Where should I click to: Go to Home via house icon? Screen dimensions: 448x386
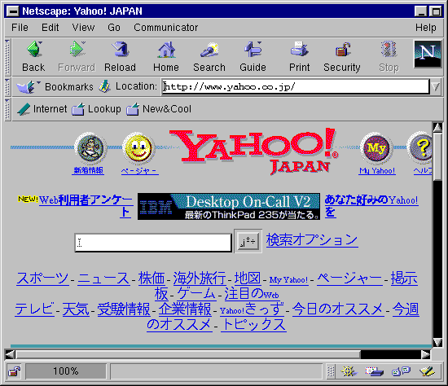(166, 50)
